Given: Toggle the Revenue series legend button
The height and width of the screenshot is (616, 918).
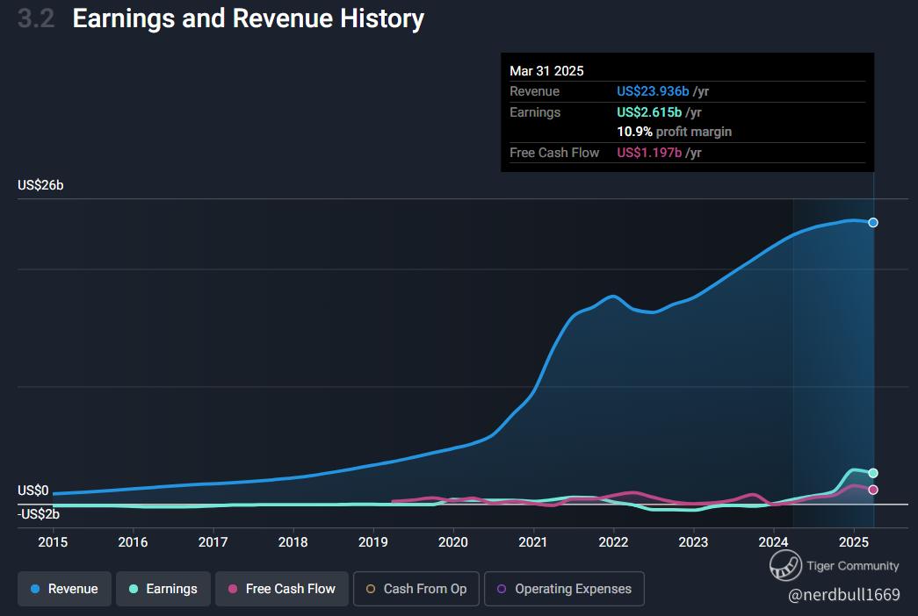Looking at the screenshot, I should 63,589.
